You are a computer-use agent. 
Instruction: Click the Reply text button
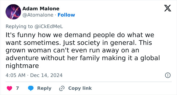tap(44, 88)
